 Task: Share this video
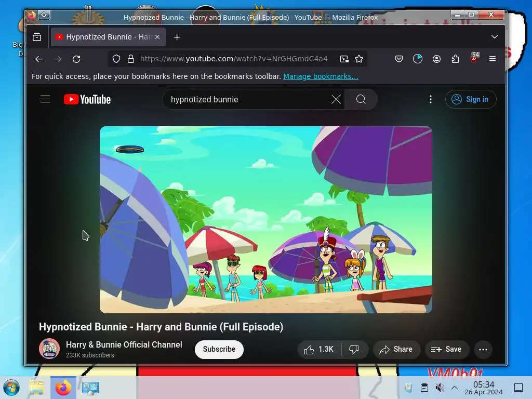[396, 350]
